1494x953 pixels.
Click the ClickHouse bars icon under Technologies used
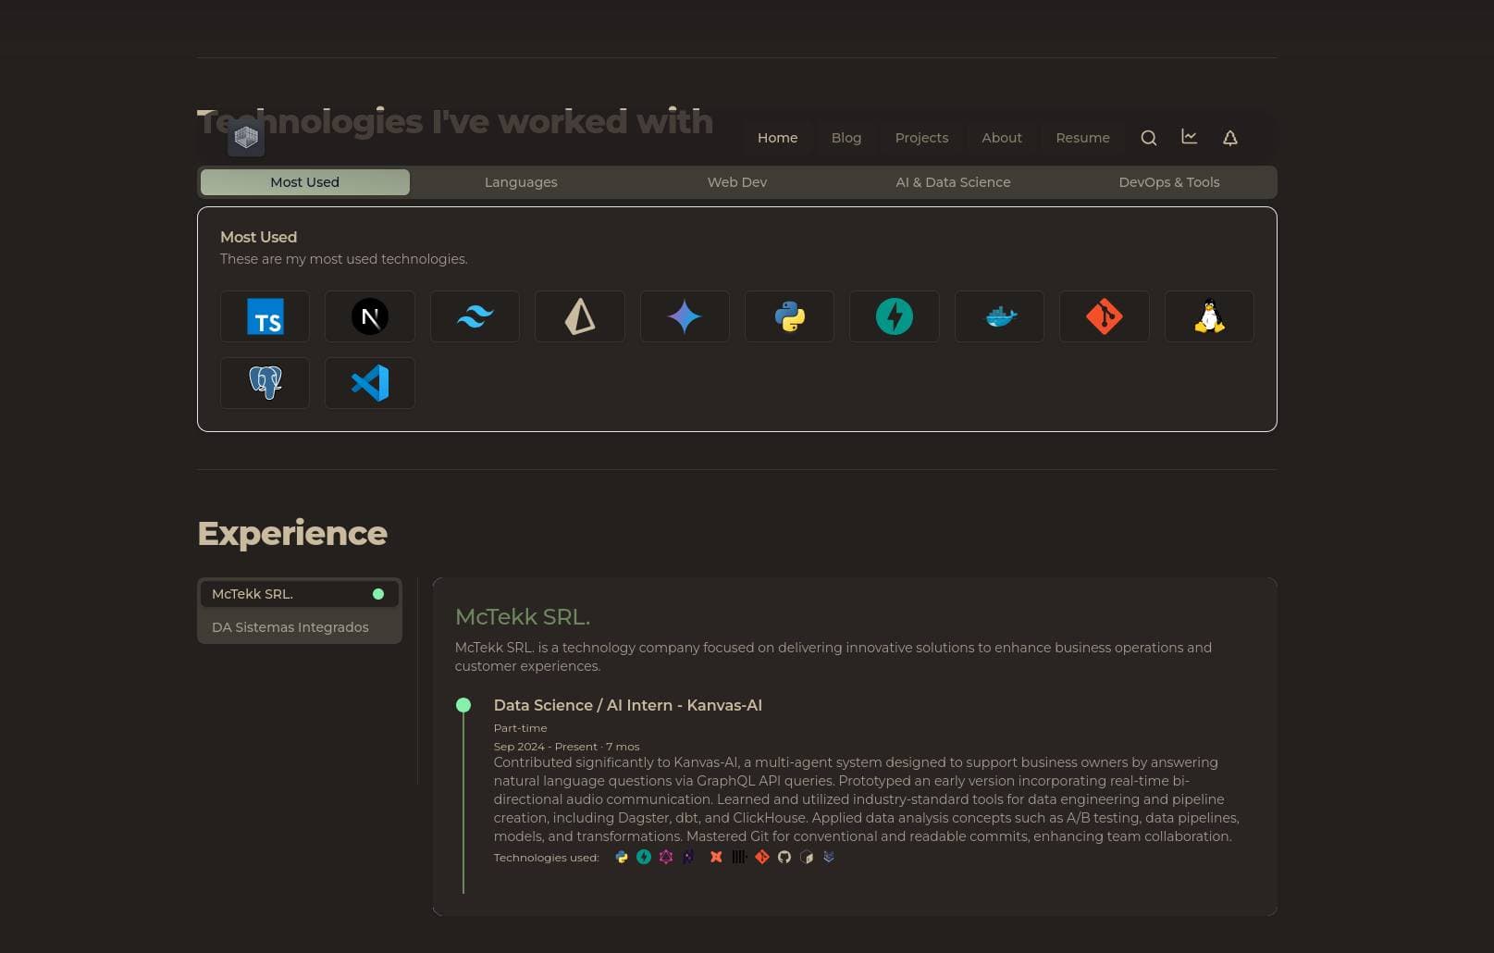(x=739, y=857)
